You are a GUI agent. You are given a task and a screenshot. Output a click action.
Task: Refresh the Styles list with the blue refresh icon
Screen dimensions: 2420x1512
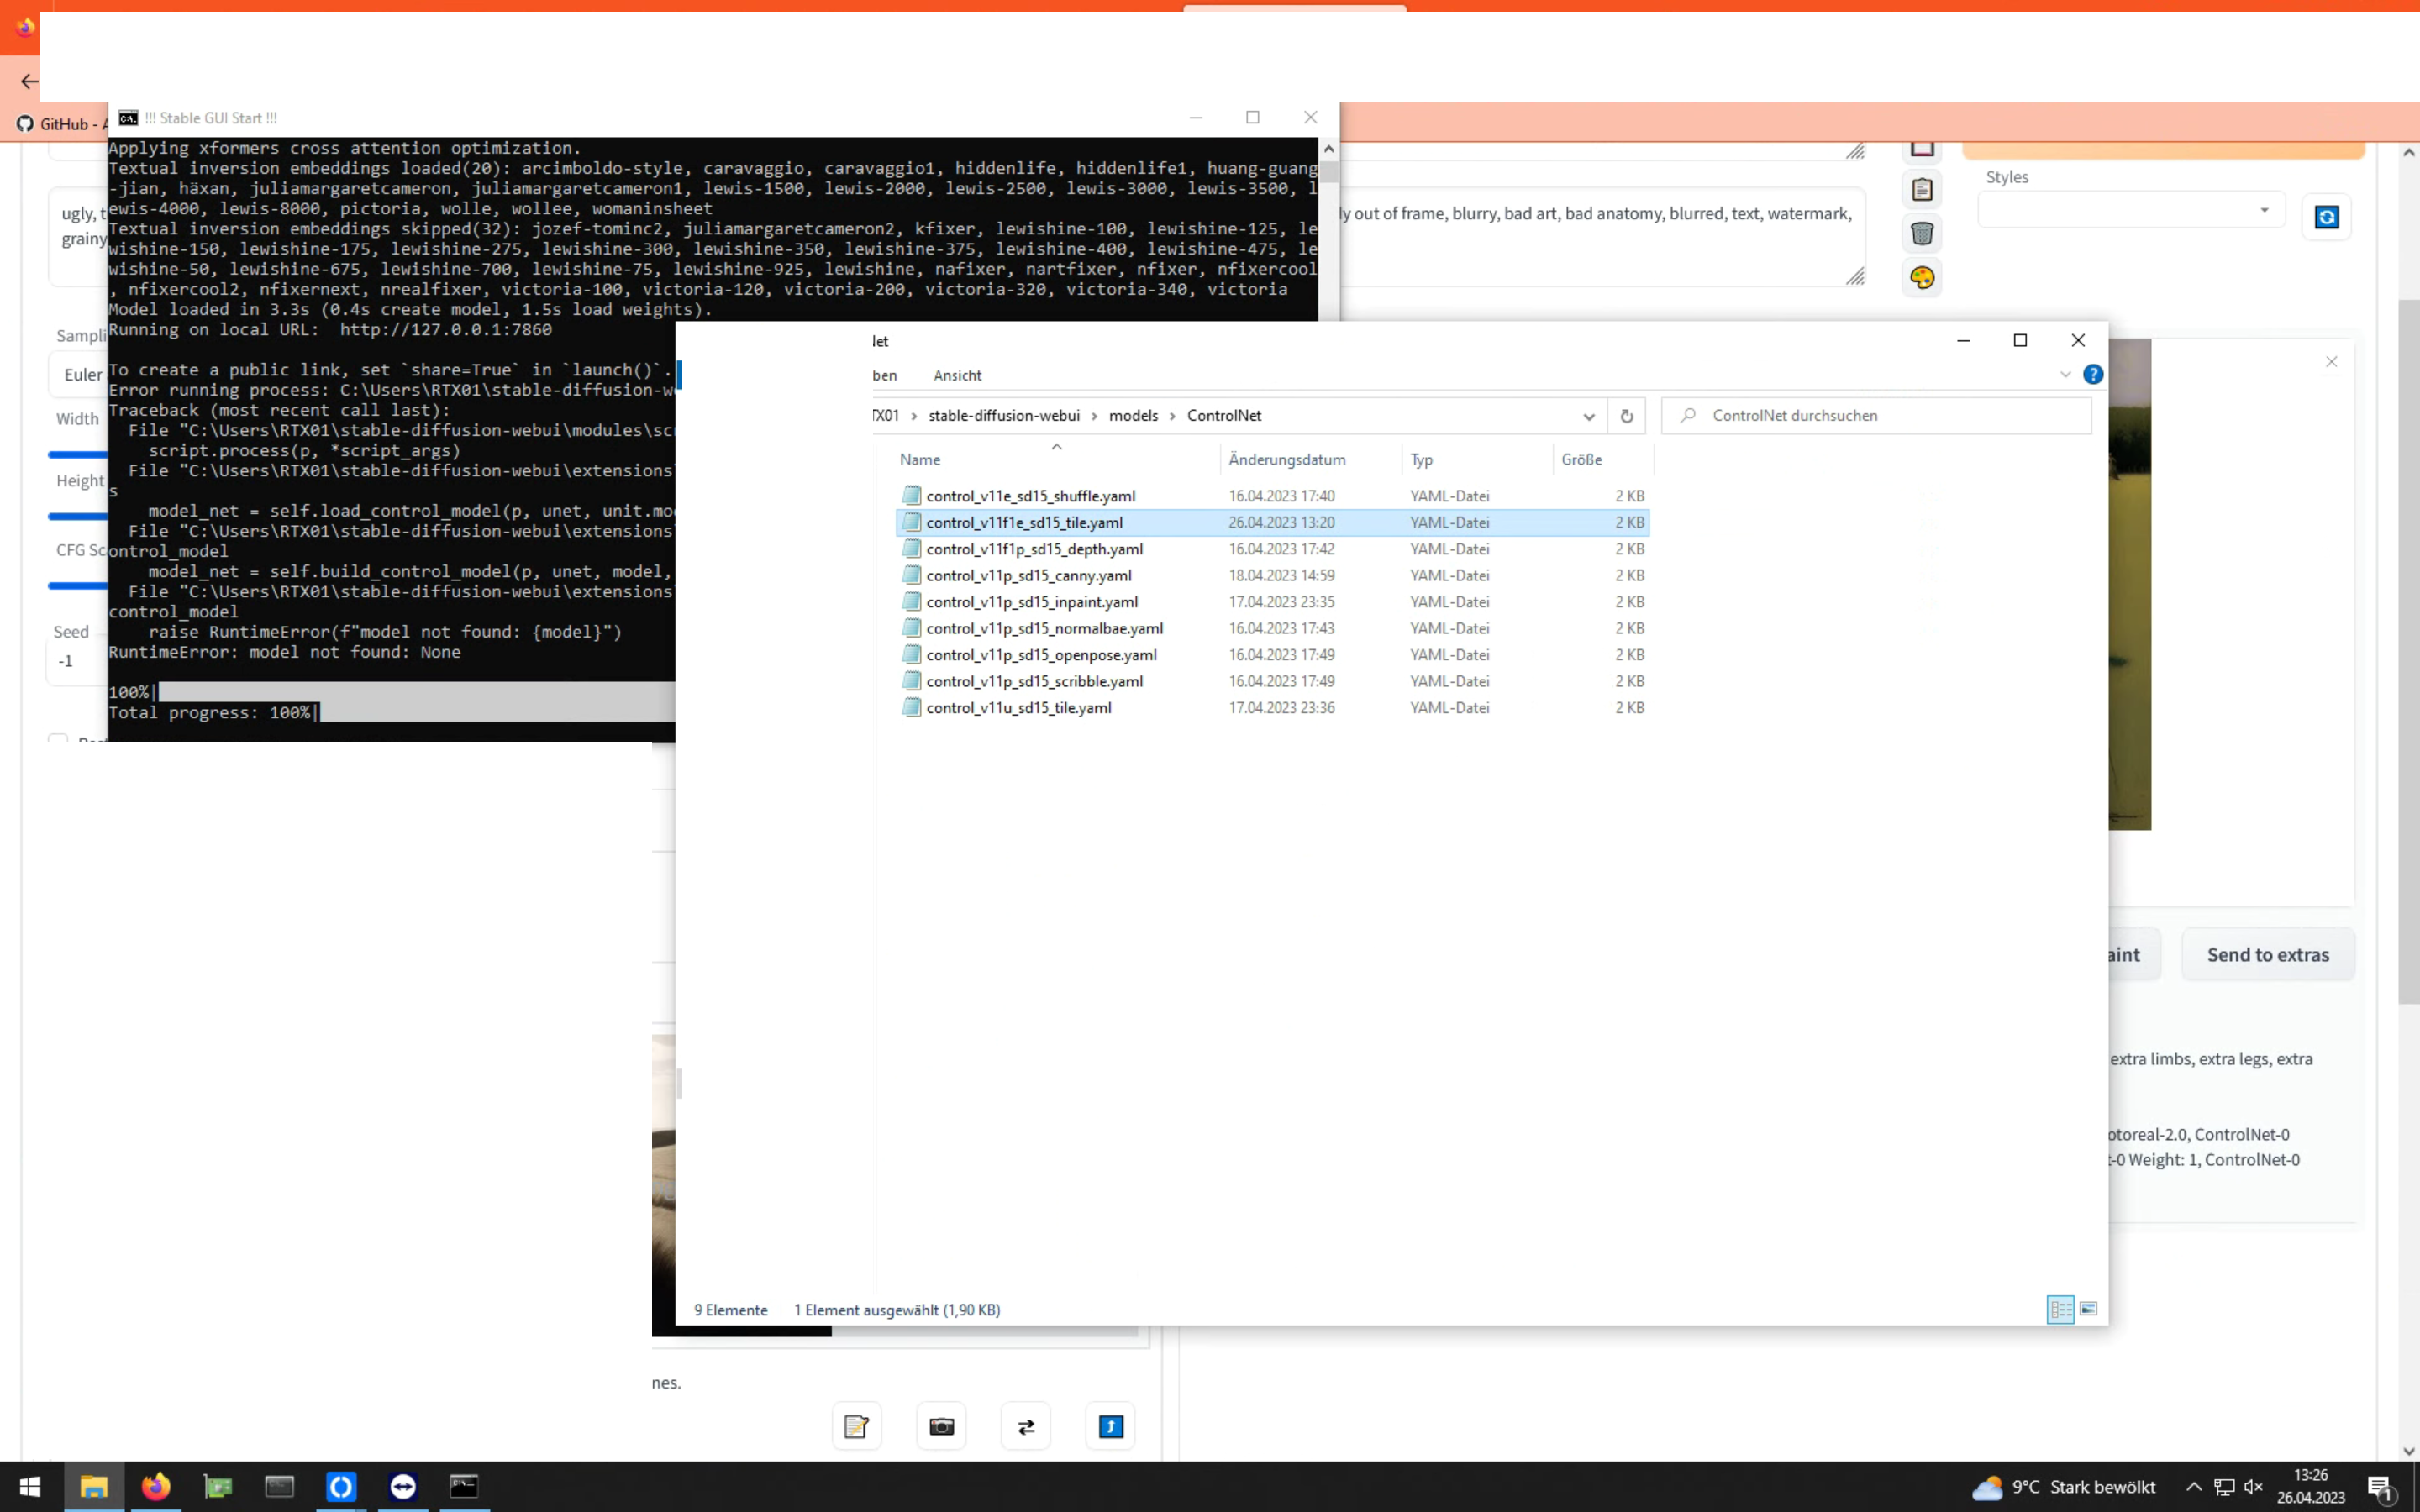2327,217
